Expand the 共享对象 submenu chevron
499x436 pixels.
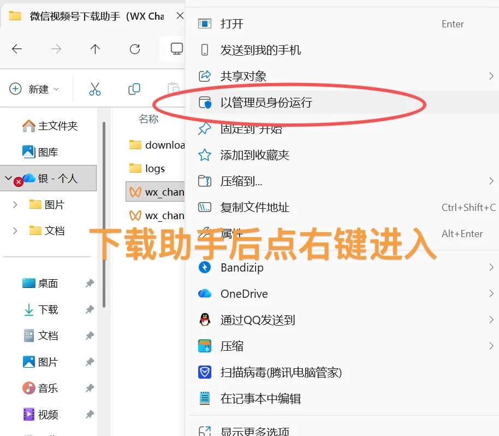click(x=490, y=76)
